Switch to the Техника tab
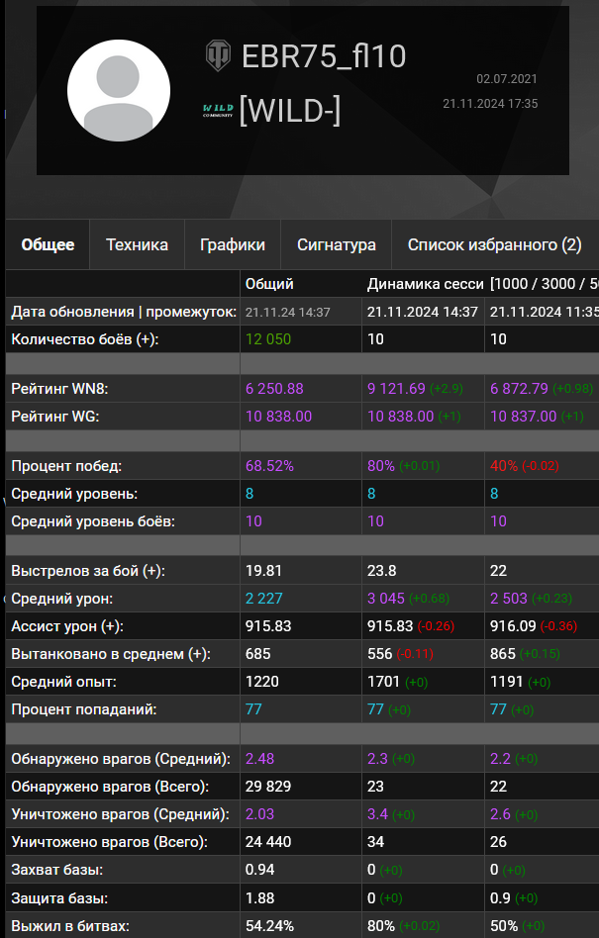 [x=137, y=244]
